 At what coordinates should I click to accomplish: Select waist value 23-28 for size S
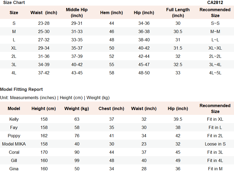pos(44,23)
